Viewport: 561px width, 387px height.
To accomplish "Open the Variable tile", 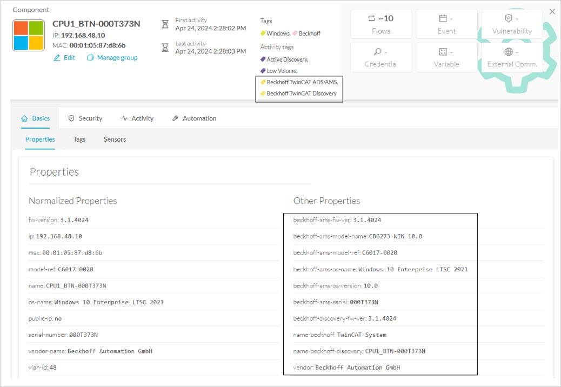I will coord(446,58).
